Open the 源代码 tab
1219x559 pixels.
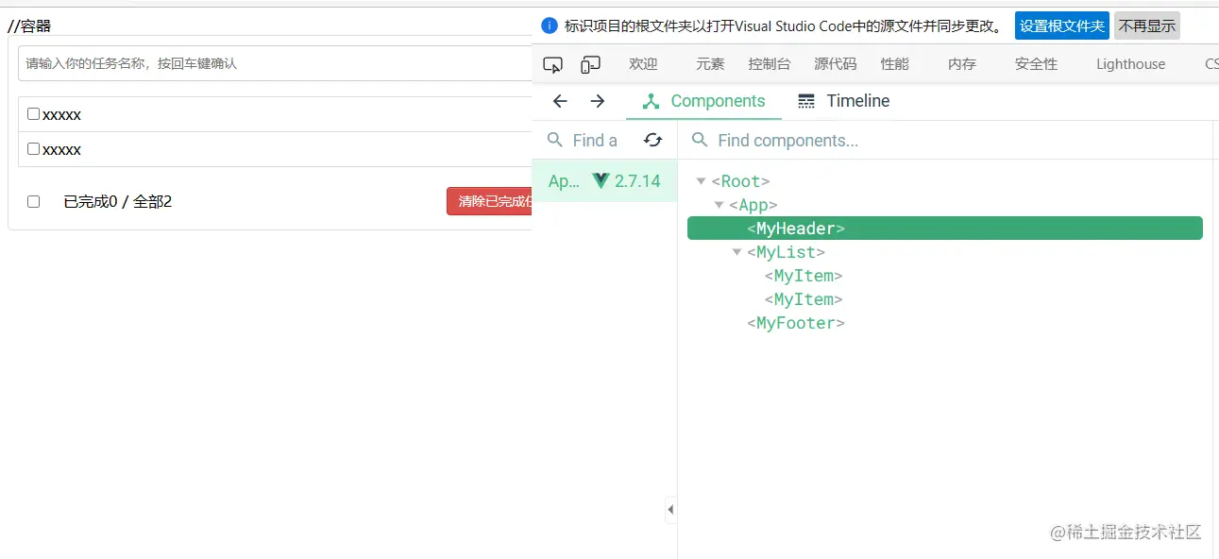pyautogui.click(x=836, y=64)
